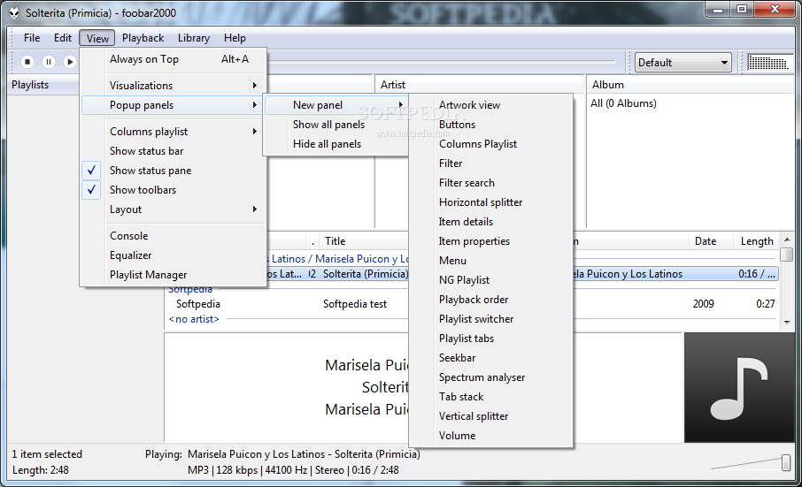Screen dimensions: 802x487
Task: Open the Library menu
Action: [193, 38]
